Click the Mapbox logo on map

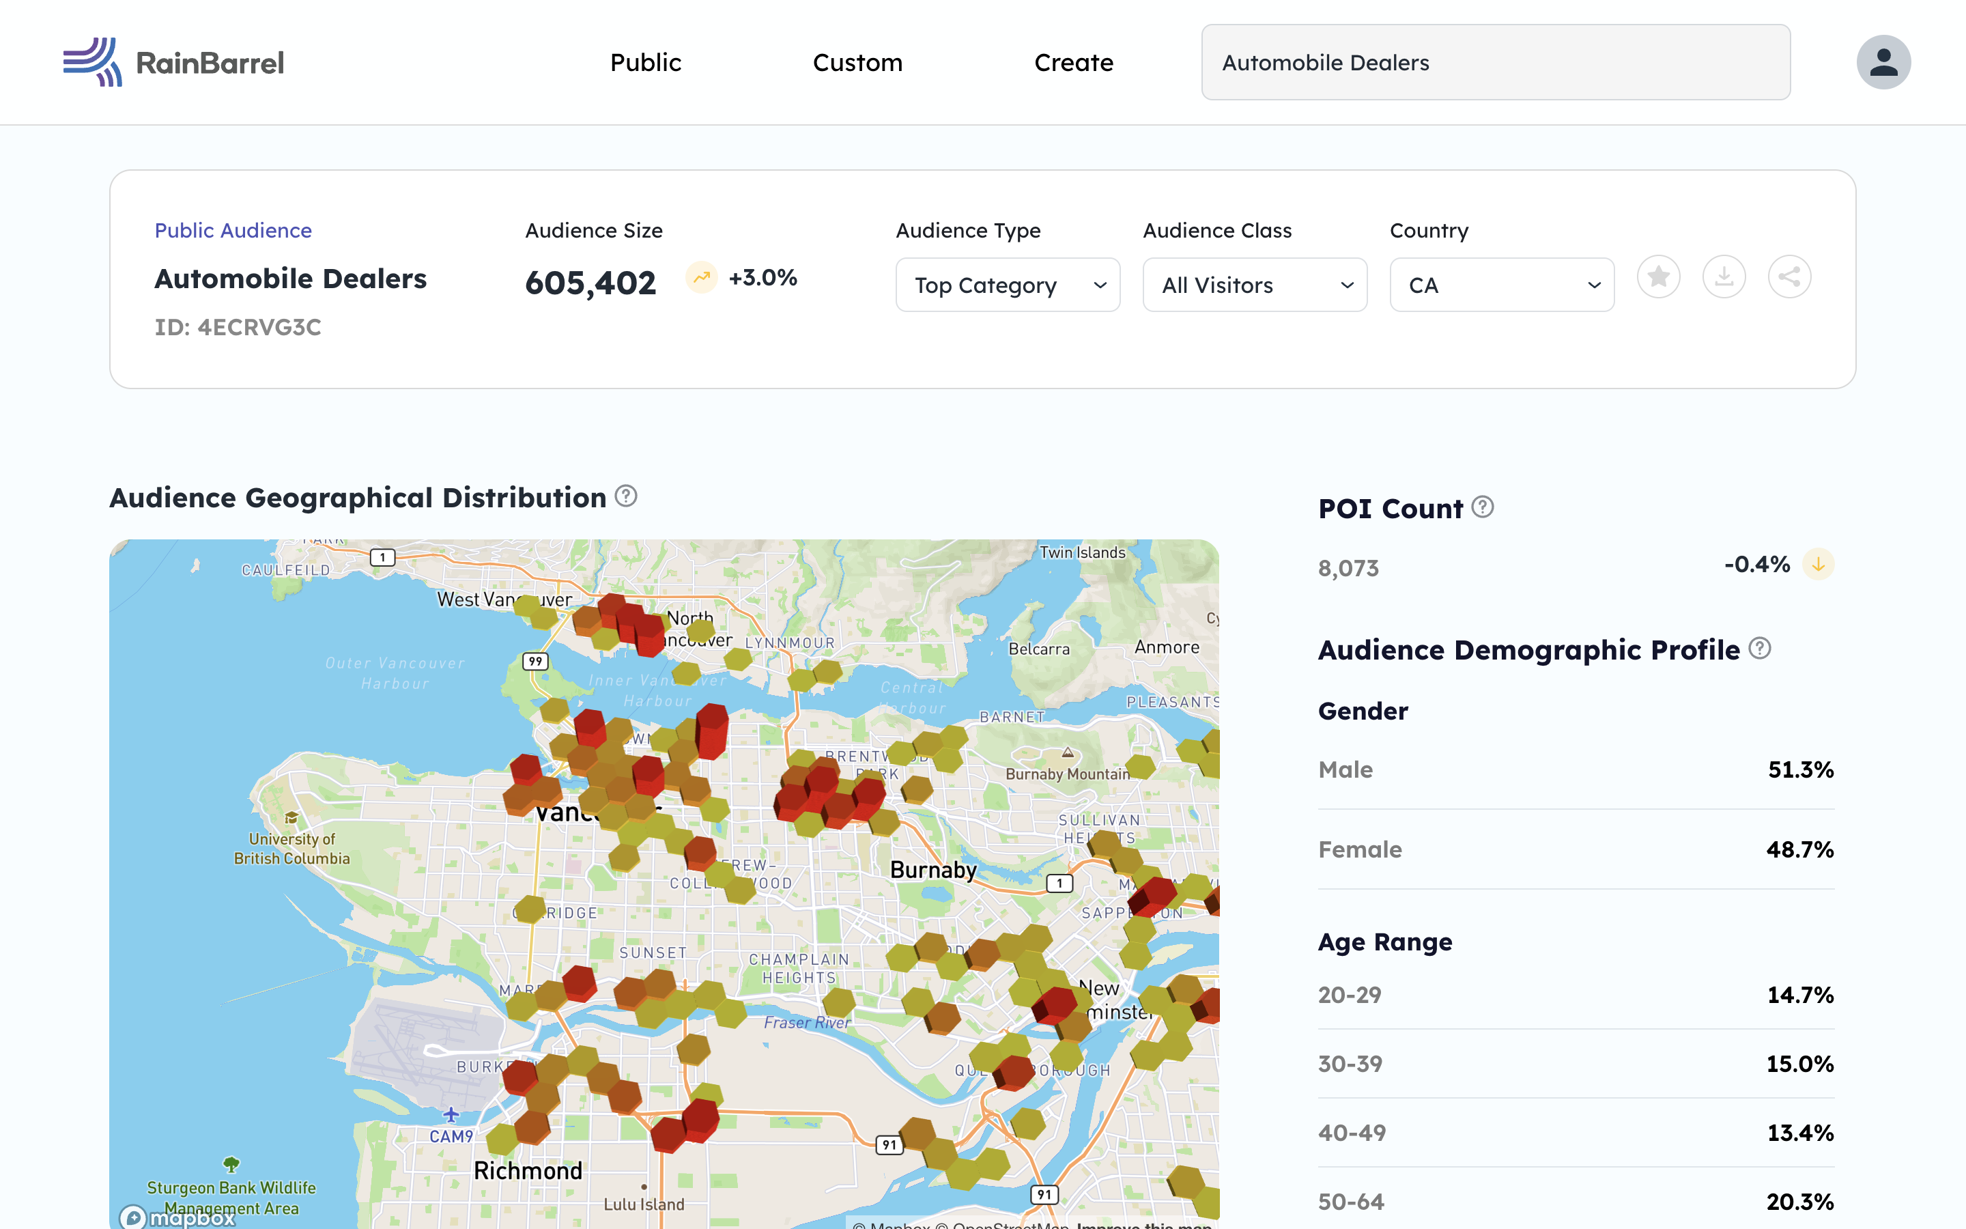pyautogui.click(x=177, y=1217)
